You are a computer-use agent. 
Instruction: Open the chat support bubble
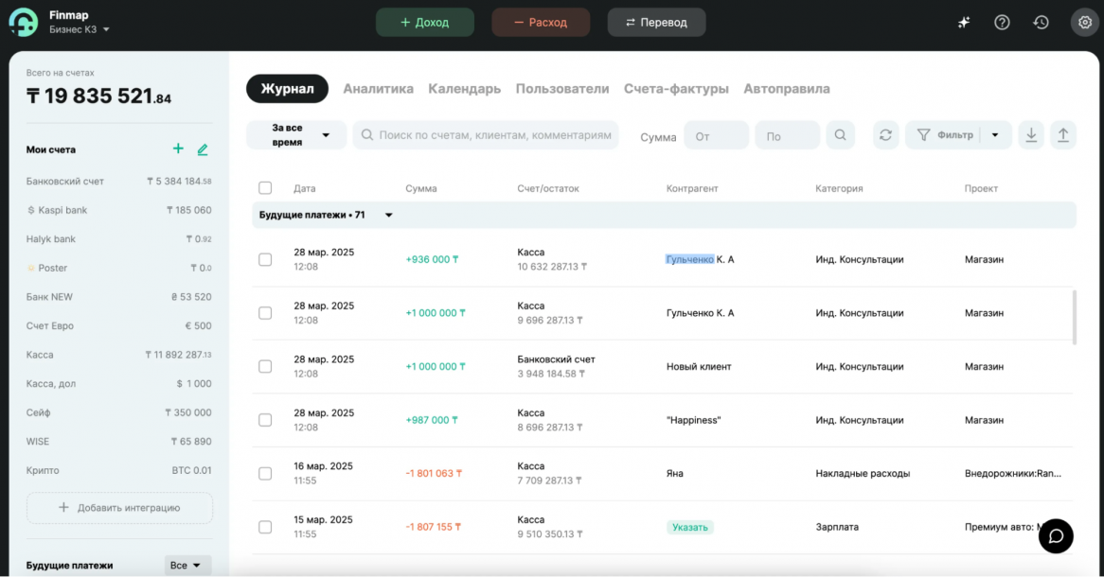1056,535
